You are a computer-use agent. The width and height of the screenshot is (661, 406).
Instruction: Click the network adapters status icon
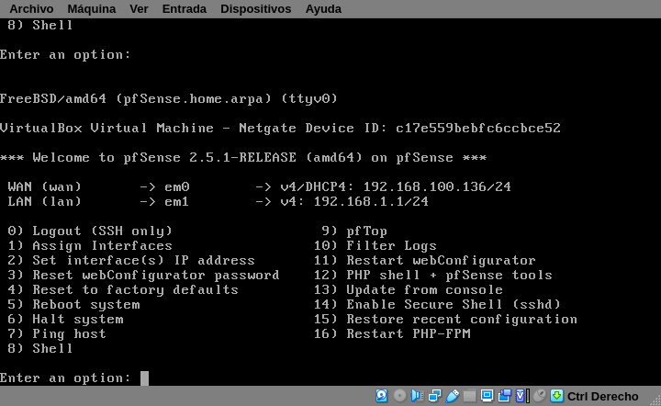[x=434, y=396]
